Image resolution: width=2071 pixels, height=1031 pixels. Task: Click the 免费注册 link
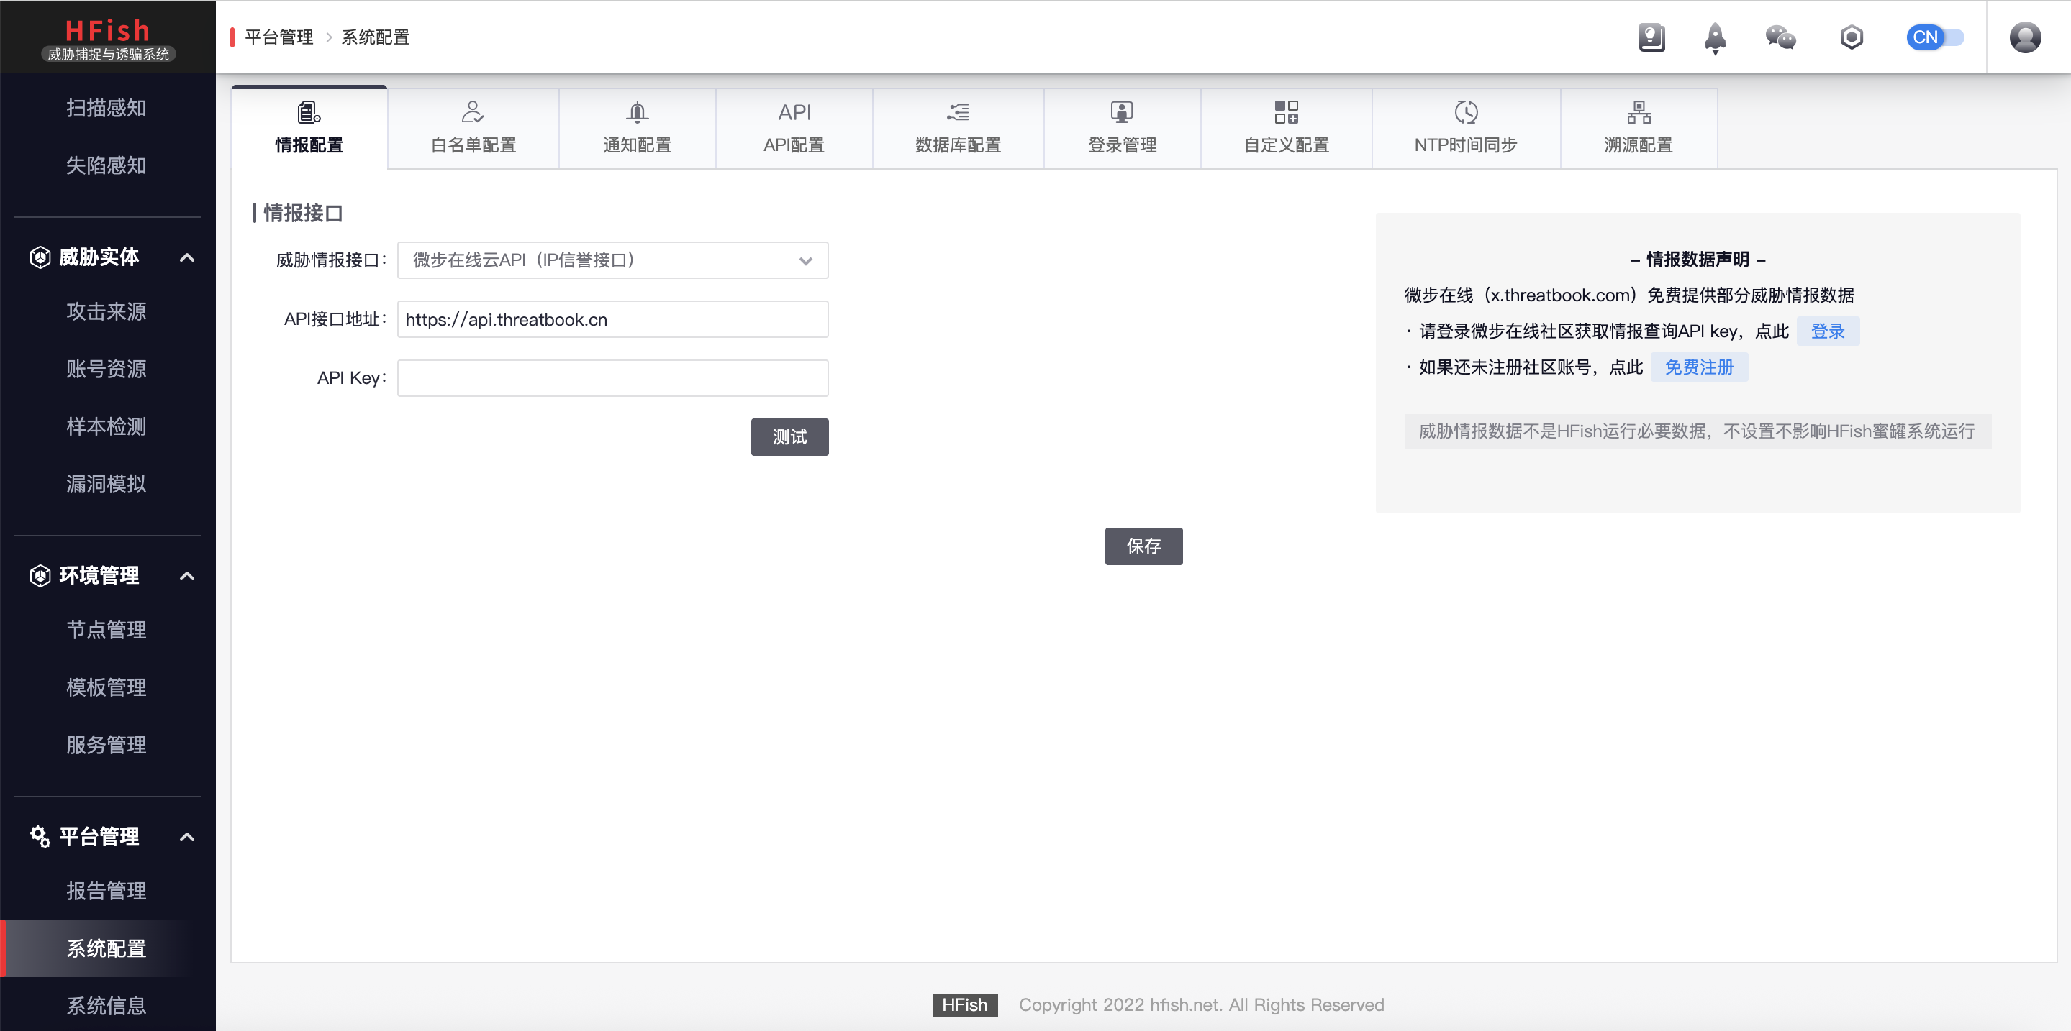pos(1698,368)
